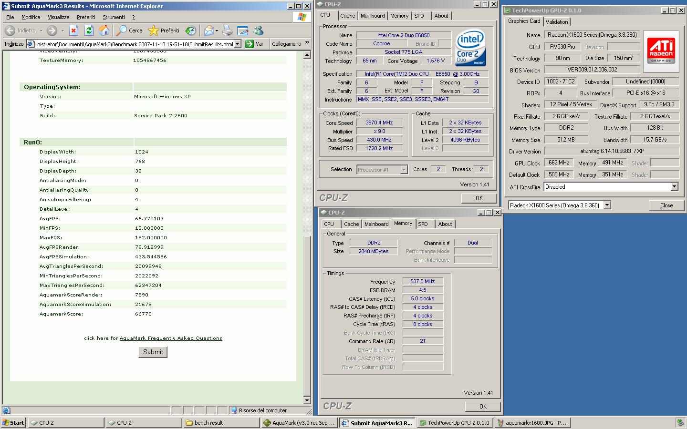Switch to AquaMark taskbar button
Screen dimensions: 687x429
click(299, 422)
